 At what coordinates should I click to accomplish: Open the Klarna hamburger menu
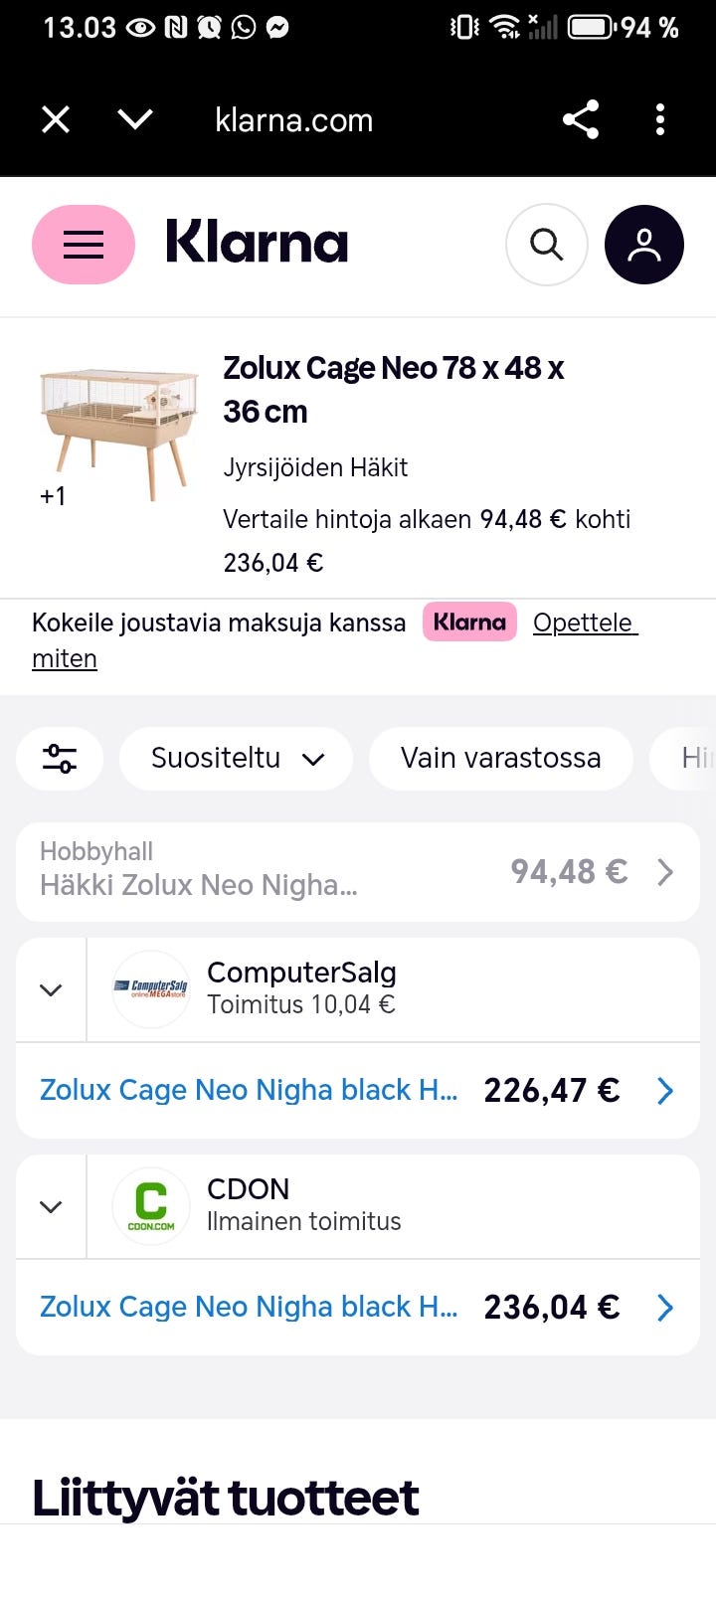point(84,244)
